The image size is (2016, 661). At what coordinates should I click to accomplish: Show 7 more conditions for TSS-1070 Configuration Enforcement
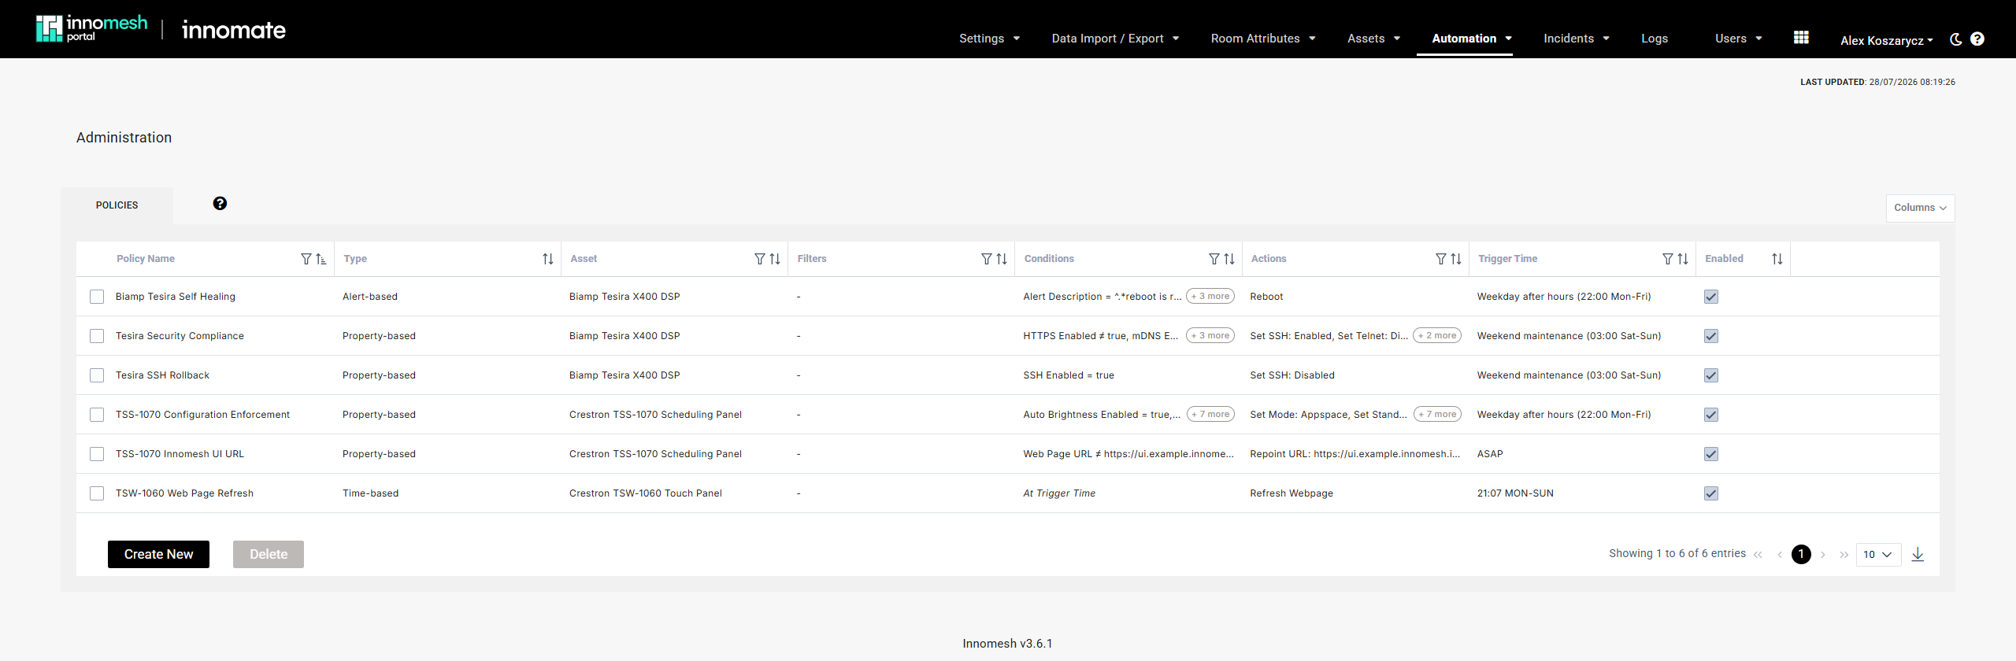pos(1210,415)
